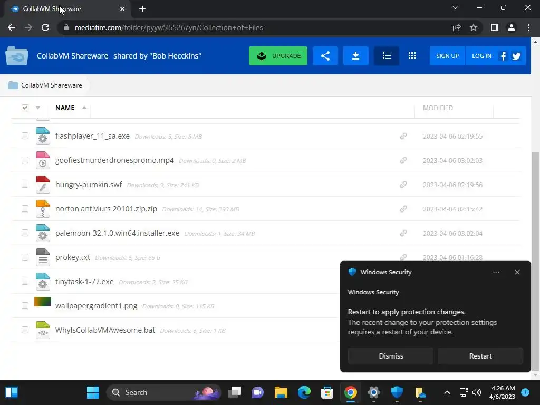Bookmark this page with the star icon

(474, 27)
